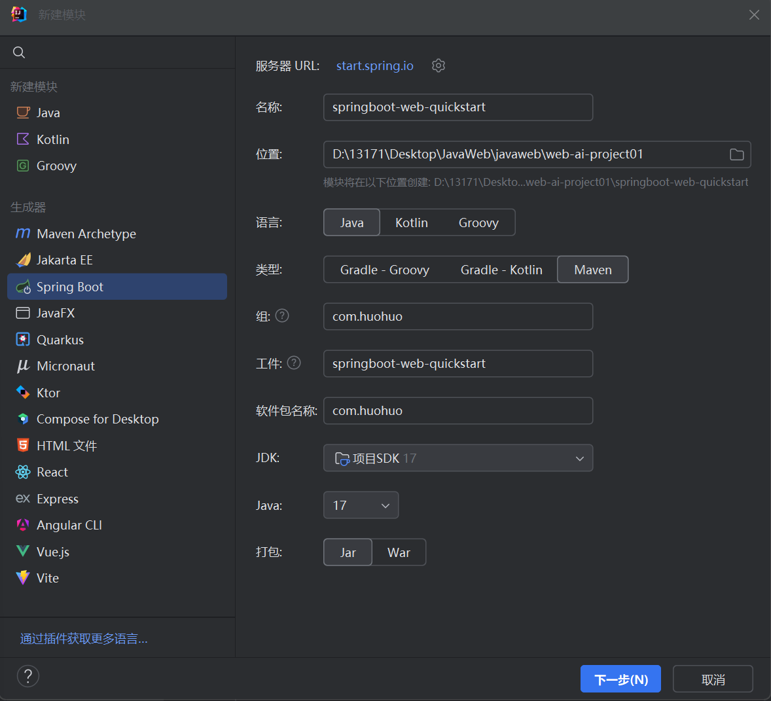Viewport: 771px width, 701px height.
Task: Select Groovy as the language
Action: (x=478, y=222)
